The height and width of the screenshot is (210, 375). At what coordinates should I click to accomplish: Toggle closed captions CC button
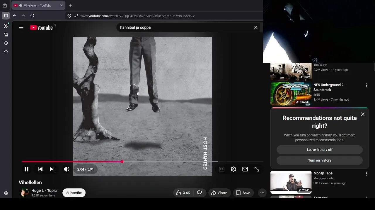222,169
